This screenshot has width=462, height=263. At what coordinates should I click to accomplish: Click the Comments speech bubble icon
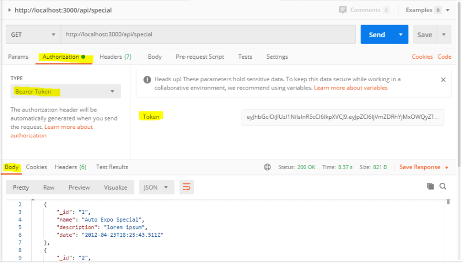tap(343, 10)
